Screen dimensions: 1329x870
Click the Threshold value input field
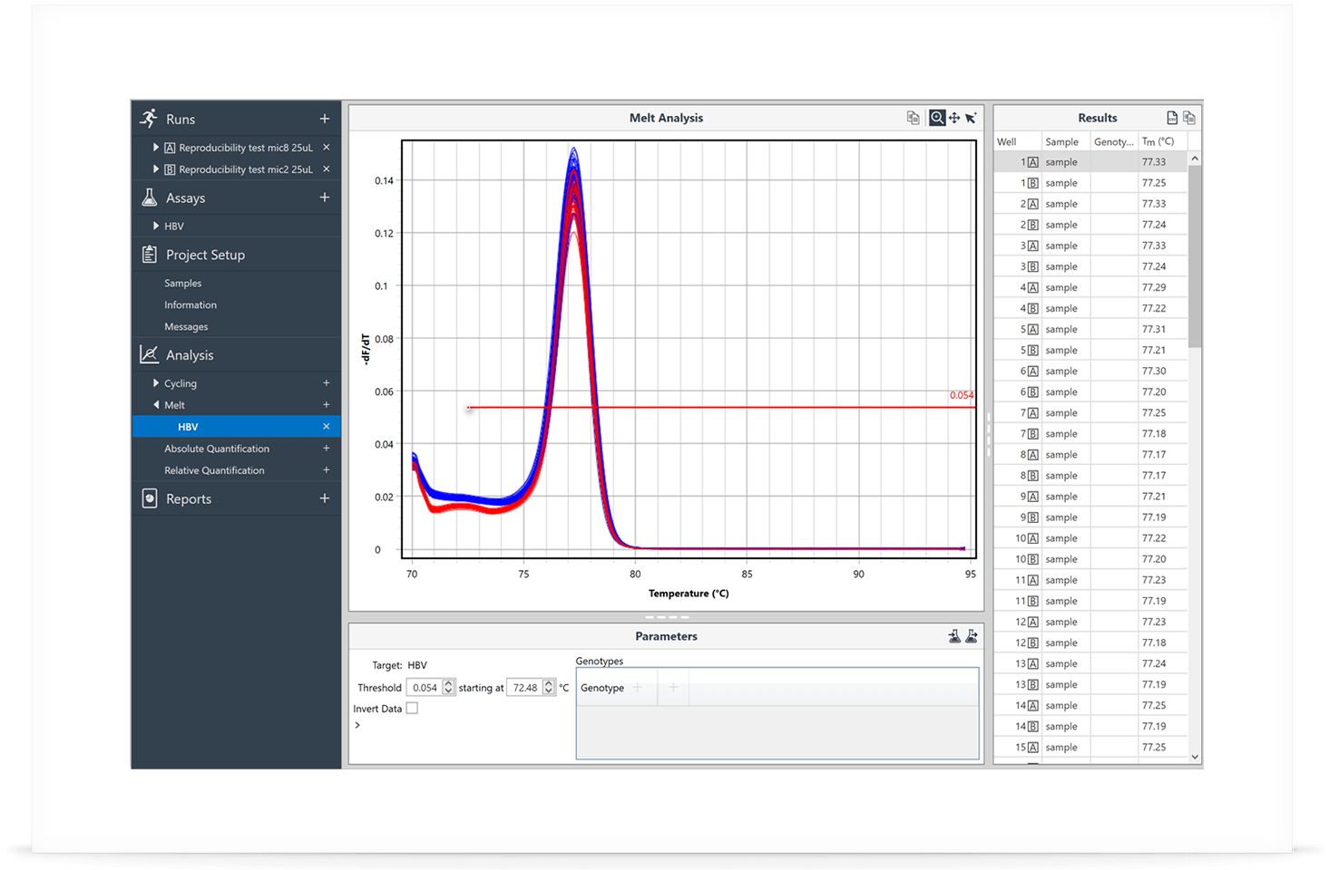424,688
